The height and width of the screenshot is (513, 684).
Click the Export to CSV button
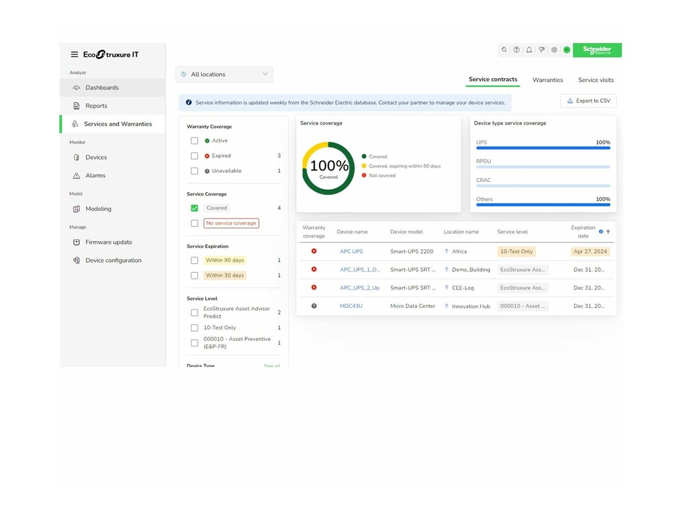[588, 100]
